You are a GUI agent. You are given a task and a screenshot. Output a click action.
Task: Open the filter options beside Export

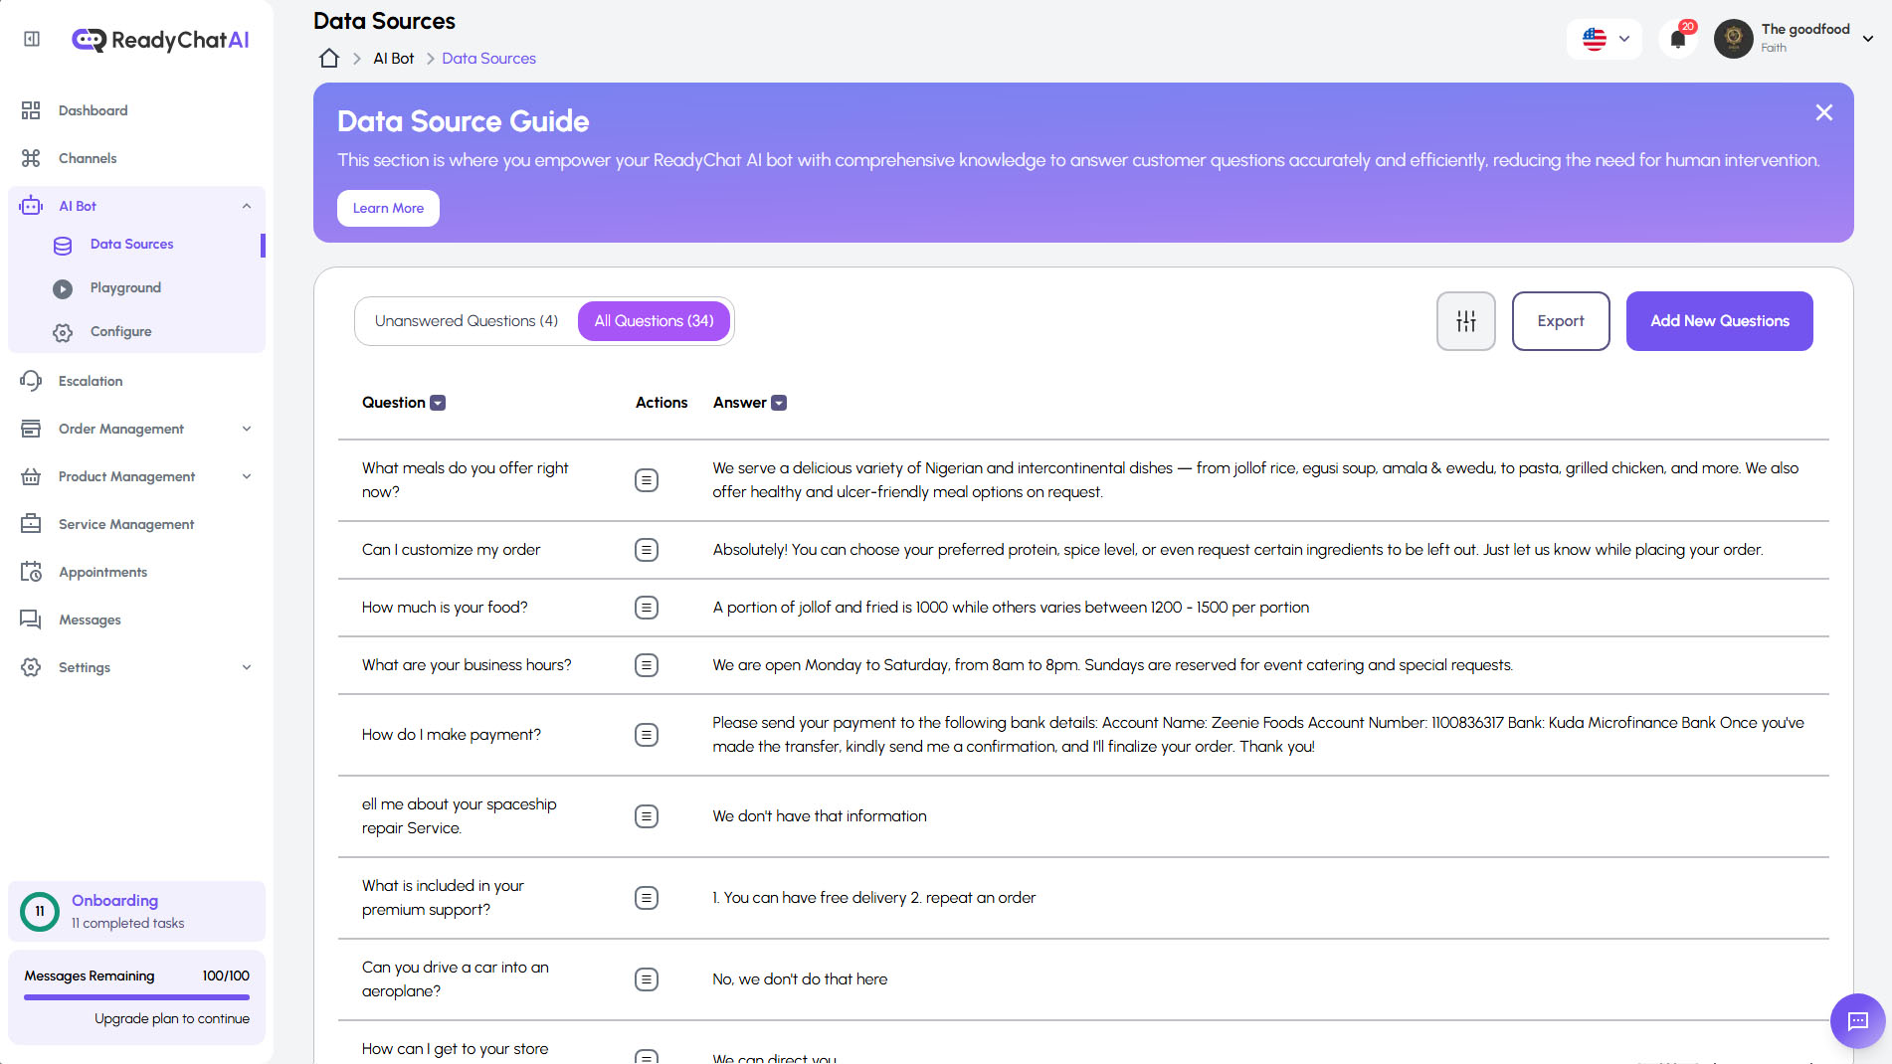click(x=1465, y=321)
